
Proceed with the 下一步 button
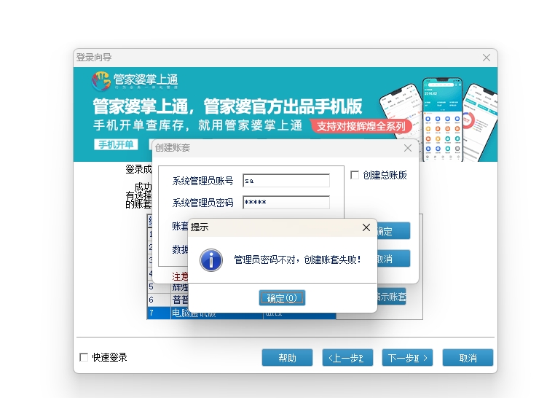(407, 358)
